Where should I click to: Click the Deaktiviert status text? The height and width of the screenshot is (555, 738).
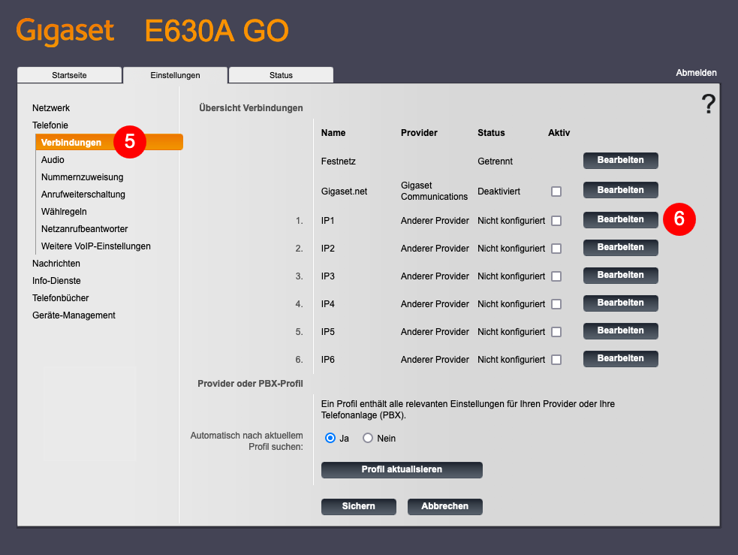(x=499, y=192)
